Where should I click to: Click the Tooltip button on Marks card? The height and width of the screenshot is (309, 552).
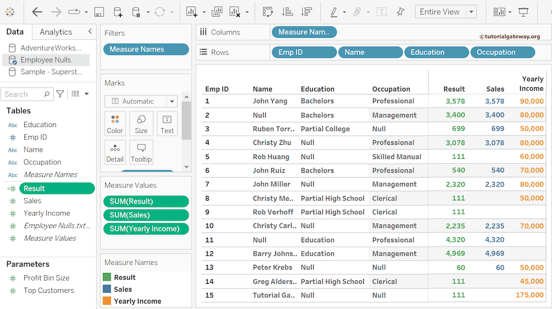point(141,152)
